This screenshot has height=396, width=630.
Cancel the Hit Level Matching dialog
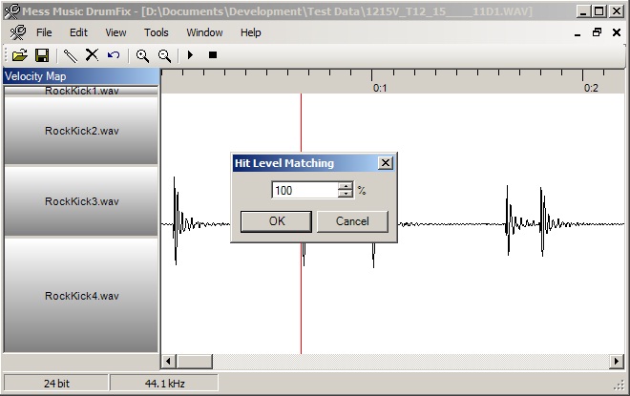(352, 221)
